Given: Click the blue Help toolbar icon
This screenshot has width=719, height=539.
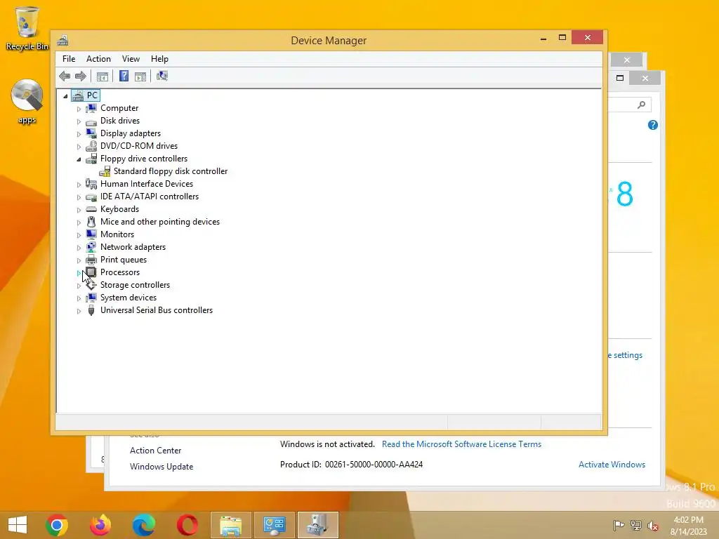Looking at the screenshot, I should [124, 76].
